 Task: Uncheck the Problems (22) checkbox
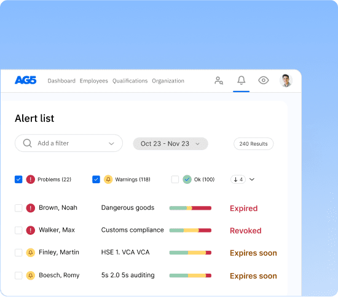(18, 180)
